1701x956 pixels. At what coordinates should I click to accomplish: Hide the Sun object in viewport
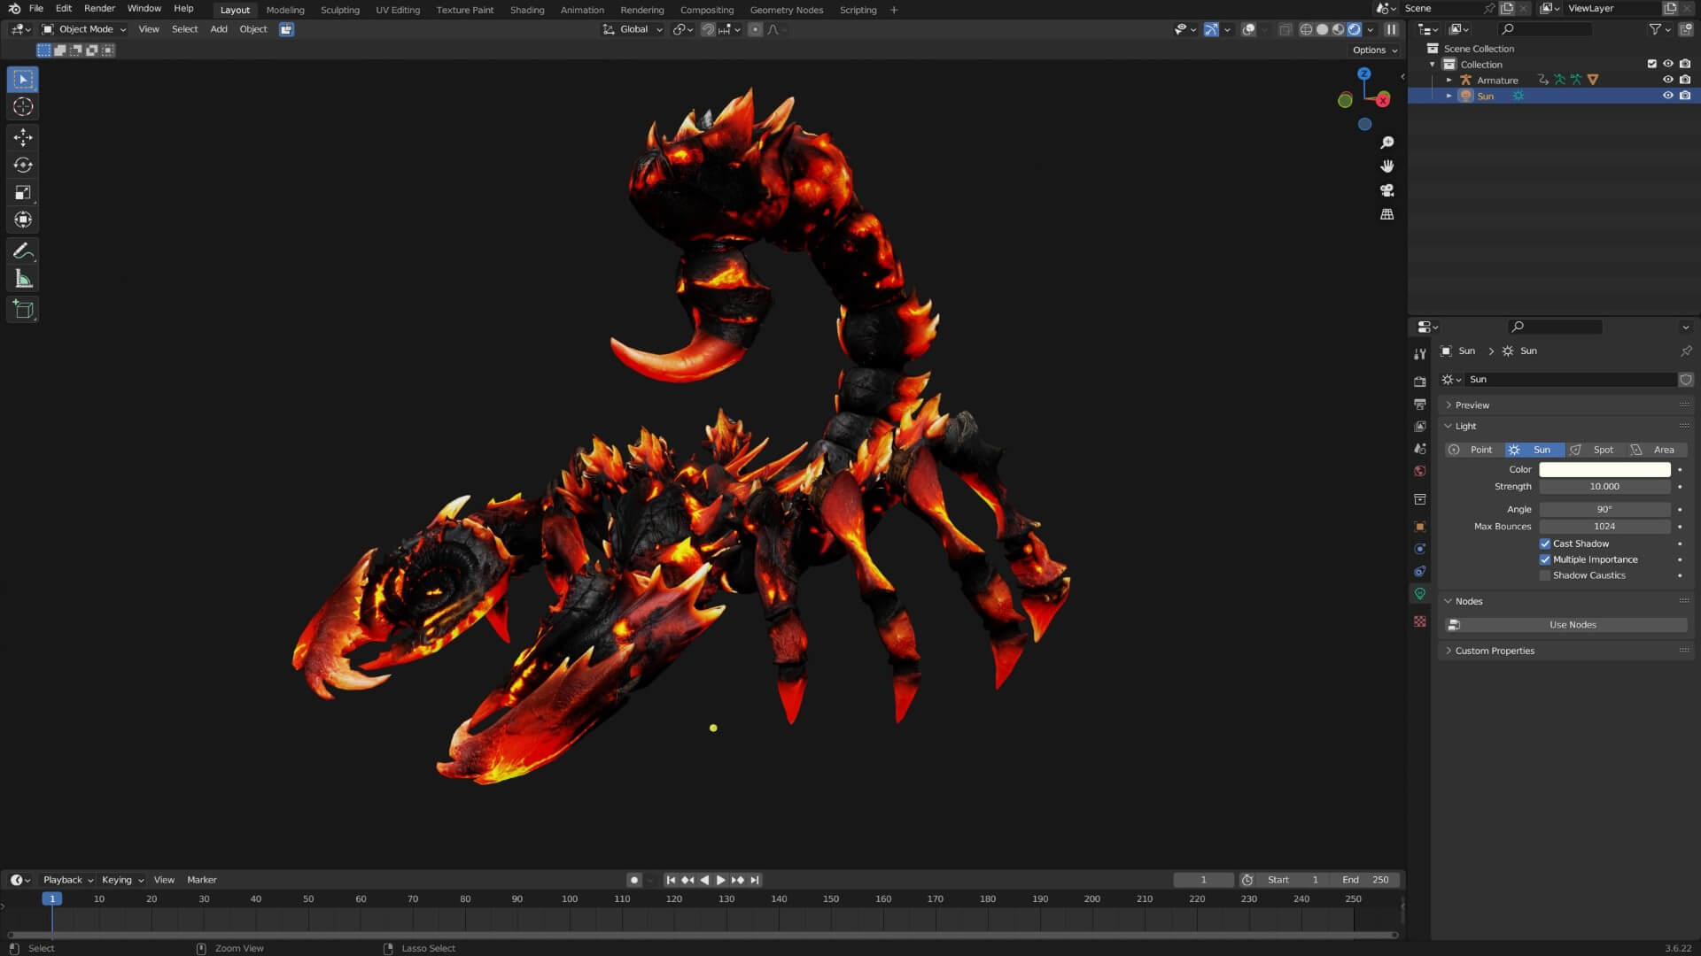[x=1668, y=96]
